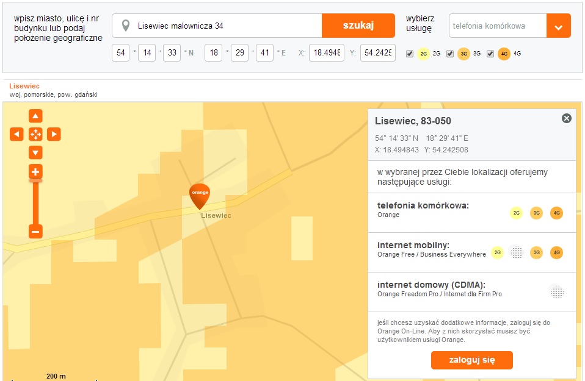This screenshot has width=585, height=381.
Task: Click 4G icon in internet mobilny row
Action: (x=557, y=252)
